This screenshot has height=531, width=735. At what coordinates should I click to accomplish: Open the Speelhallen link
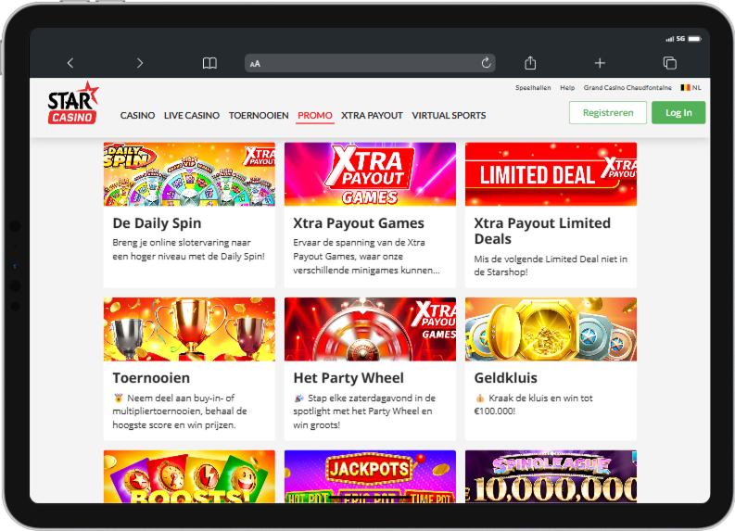pos(533,88)
